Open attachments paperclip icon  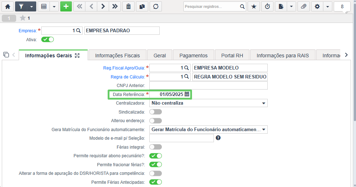click(304, 6)
